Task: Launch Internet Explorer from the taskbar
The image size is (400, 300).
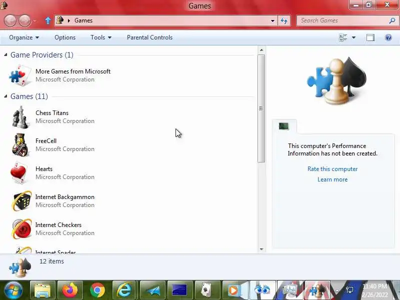Action: tap(124, 290)
